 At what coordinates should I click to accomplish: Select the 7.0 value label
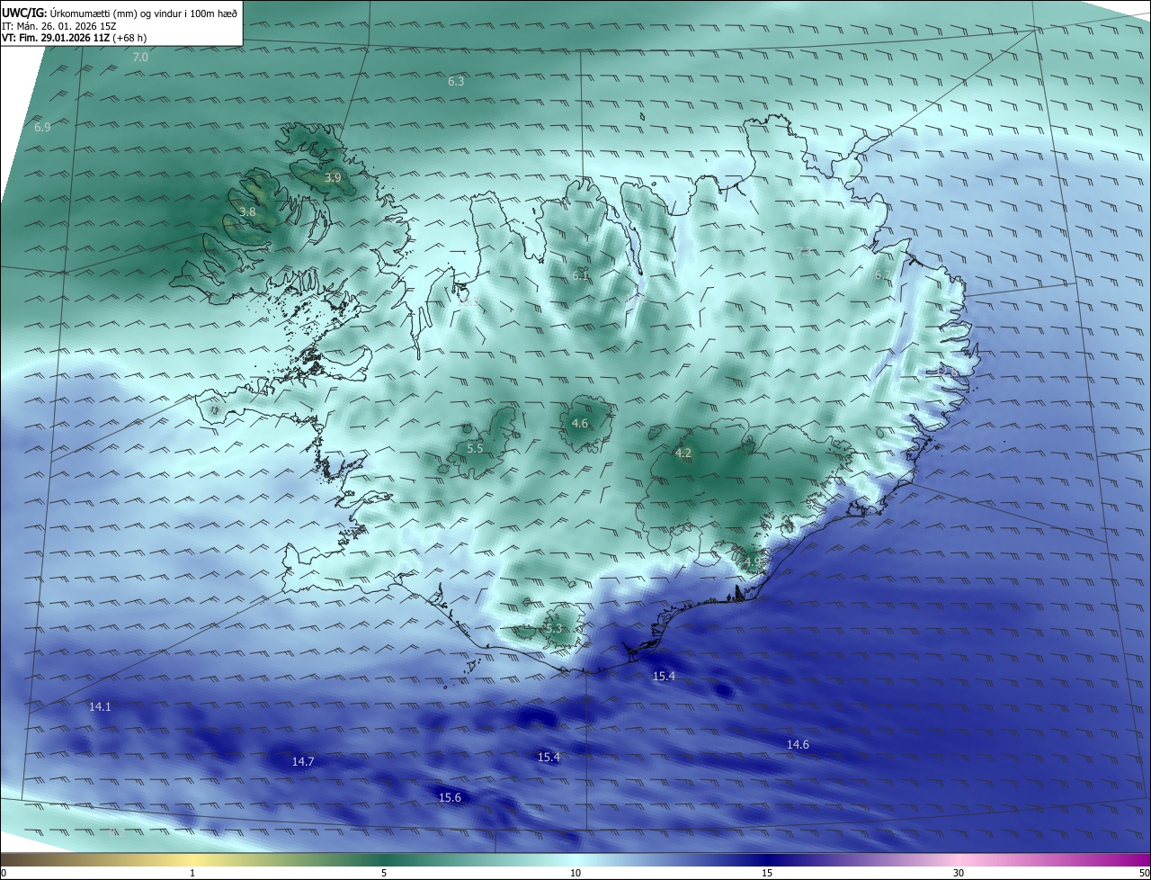pyautogui.click(x=140, y=57)
